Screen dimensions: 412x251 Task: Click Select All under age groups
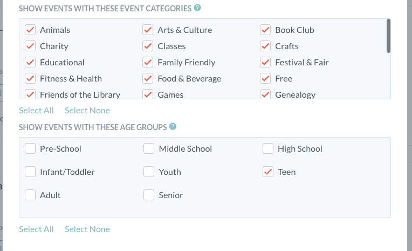(36, 229)
